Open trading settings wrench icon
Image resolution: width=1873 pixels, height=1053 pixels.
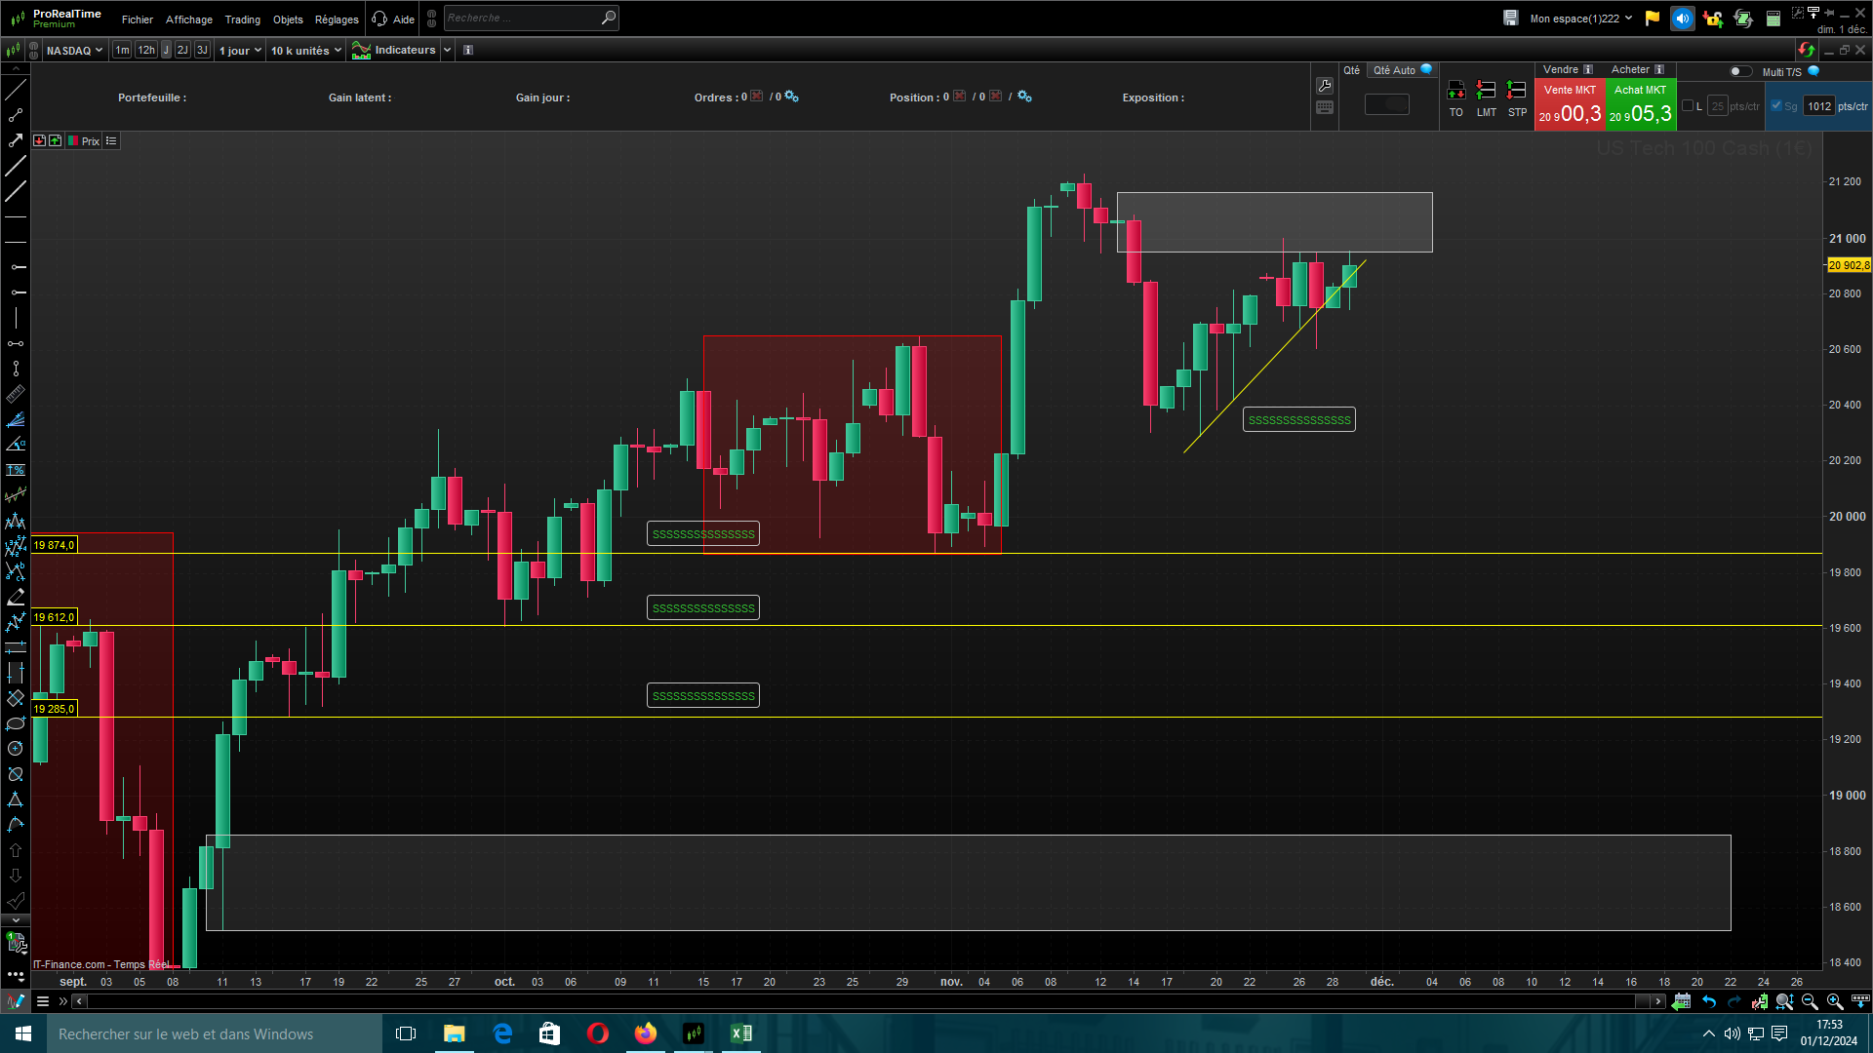(x=1325, y=86)
